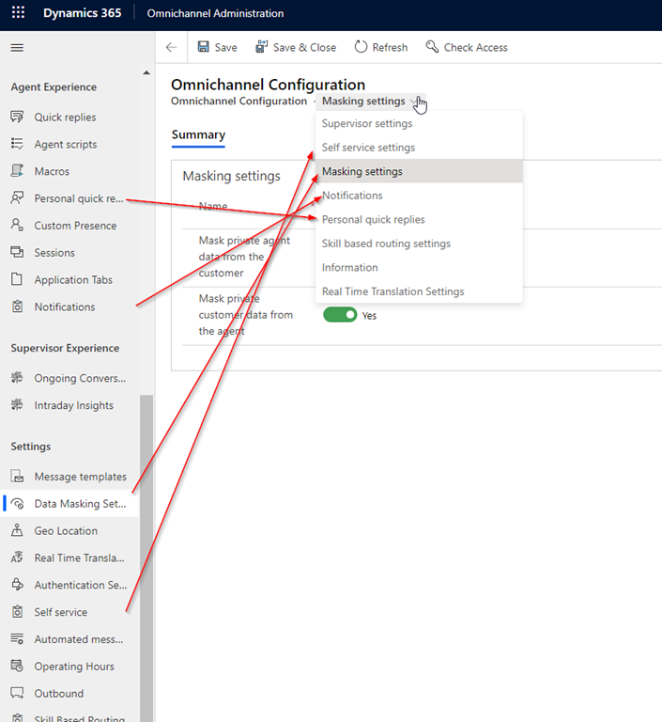
Task: Click the Notifications sidebar icon
Action: (17, 306)
